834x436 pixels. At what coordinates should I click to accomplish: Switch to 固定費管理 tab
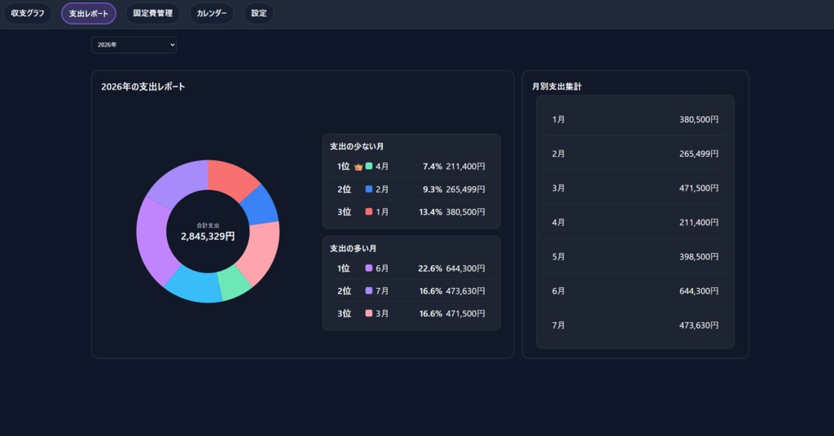(x=152, y=13)
